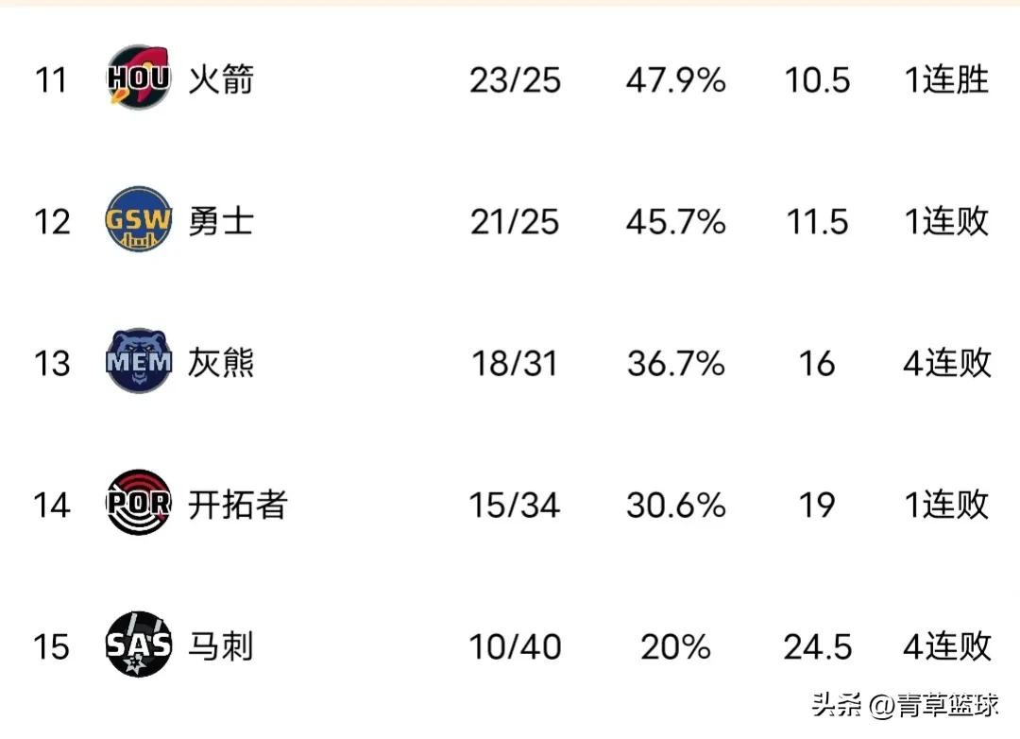Click the 1连胜 streak for Rockets

(x=946, y=80)
